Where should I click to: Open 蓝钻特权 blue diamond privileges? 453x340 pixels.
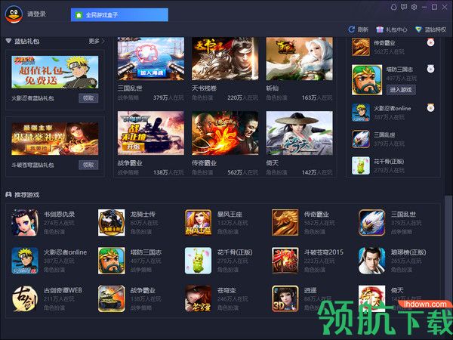430,29
